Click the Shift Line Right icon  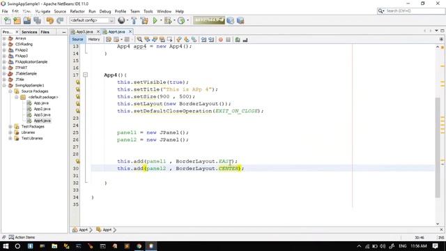coord(211,40)
